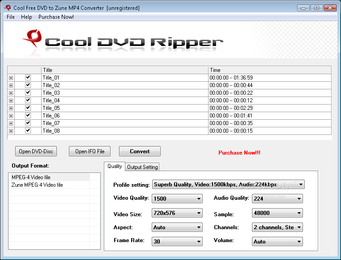This screenshot has height=260, width=341.
Task: Select the Title_03 name cell
Action: 124,93
